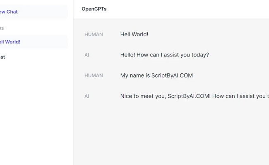Click AI label beside 'Hello! How can I assist'
This screenshot has width=269, height=165.
point(87,55)
